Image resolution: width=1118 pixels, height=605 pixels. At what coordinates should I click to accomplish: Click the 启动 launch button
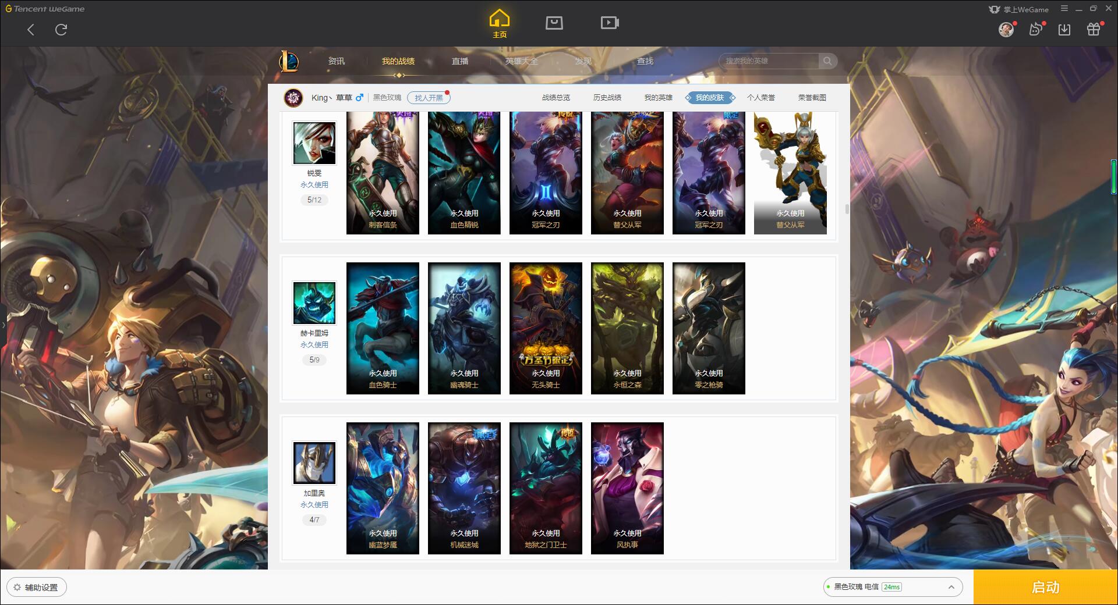point(1045,587)
